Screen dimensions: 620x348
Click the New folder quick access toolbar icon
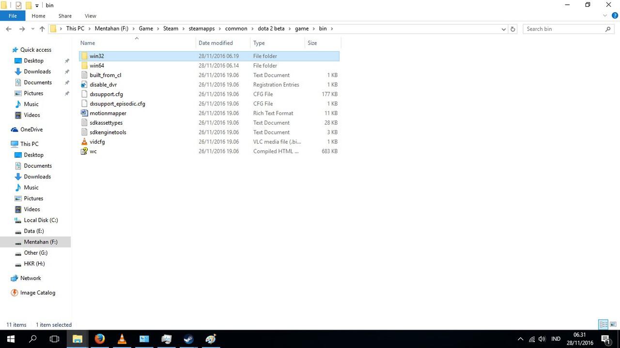(x=28, y=5)
